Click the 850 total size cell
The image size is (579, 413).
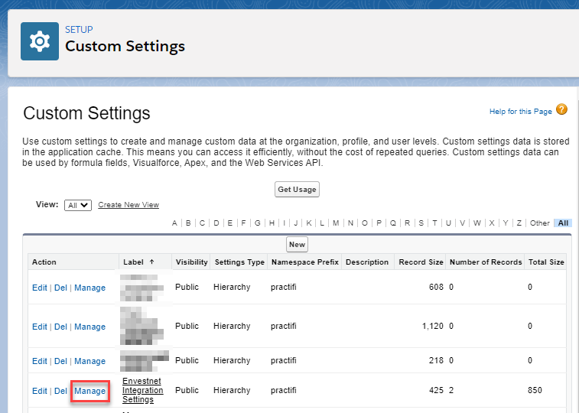(535, 390)
